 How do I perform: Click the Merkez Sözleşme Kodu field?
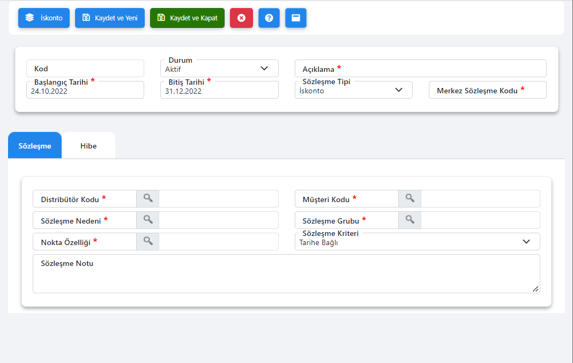click(x=487, y=90)
